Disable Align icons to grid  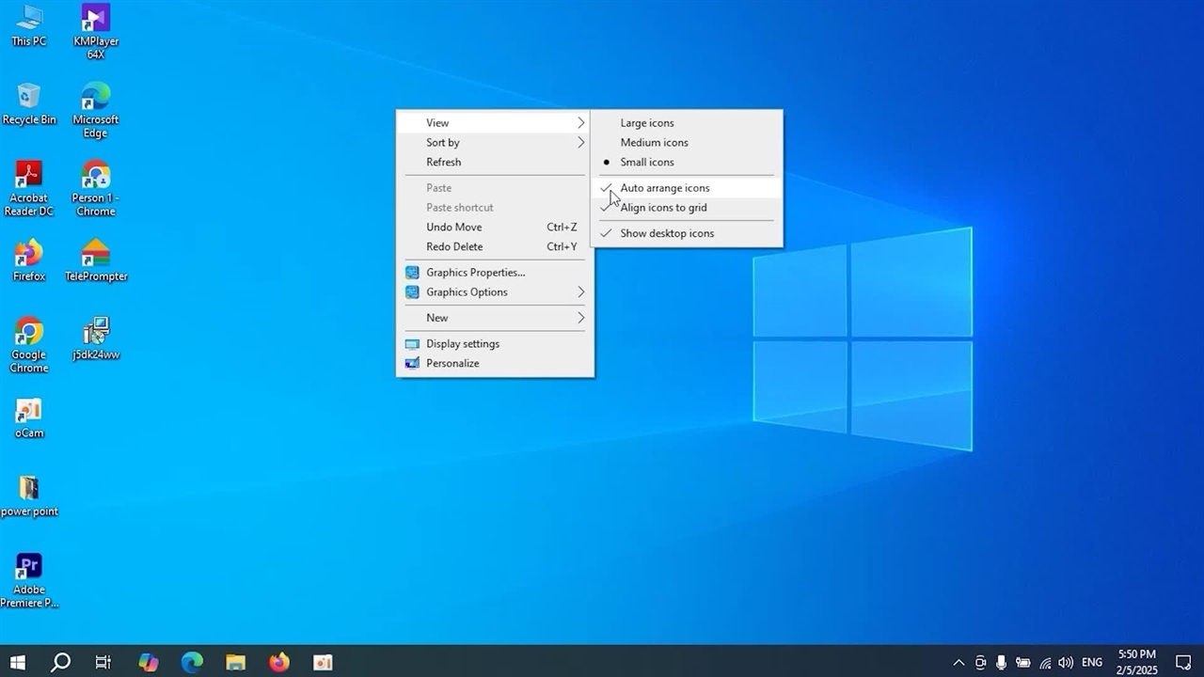point(663,208)
